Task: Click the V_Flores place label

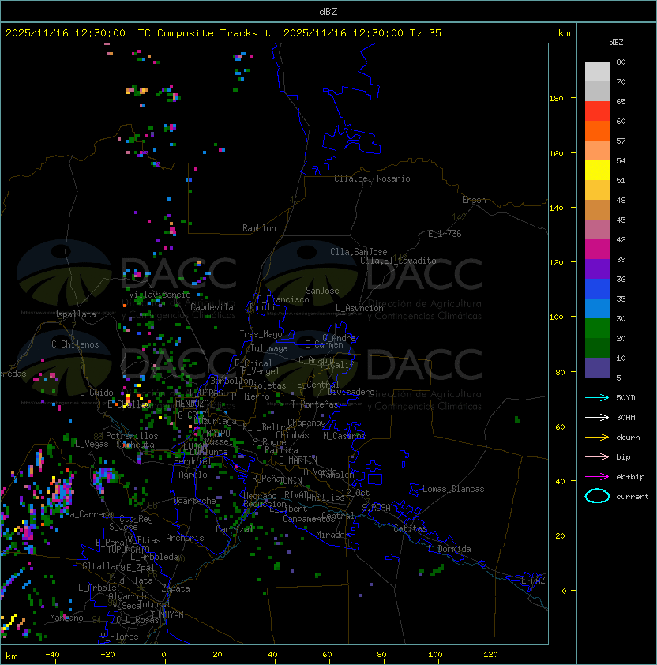Action: [x=119, y=637]
